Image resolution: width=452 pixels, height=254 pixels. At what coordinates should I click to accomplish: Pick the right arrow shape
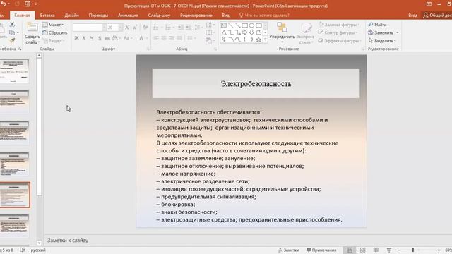[245, 32]
